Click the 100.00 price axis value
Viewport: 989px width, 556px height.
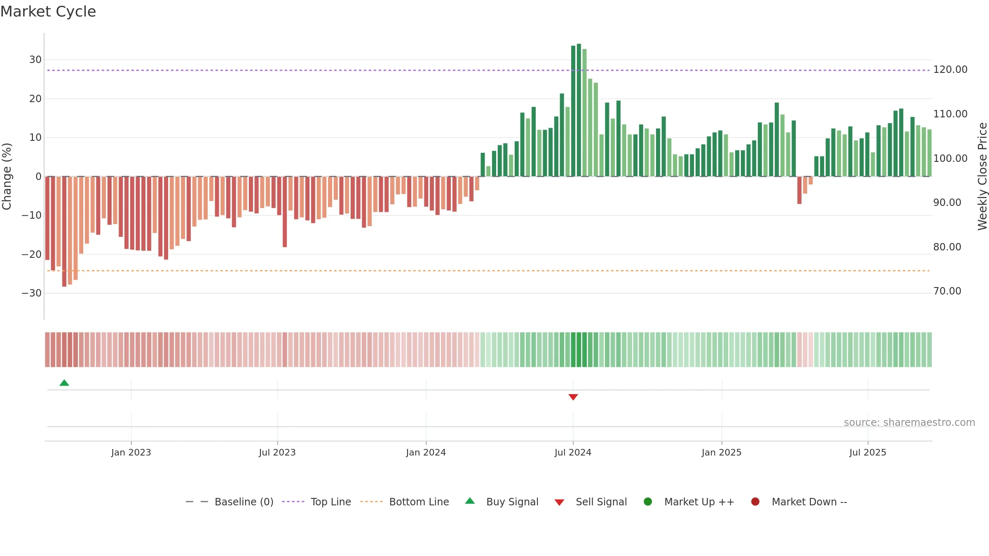950,159
